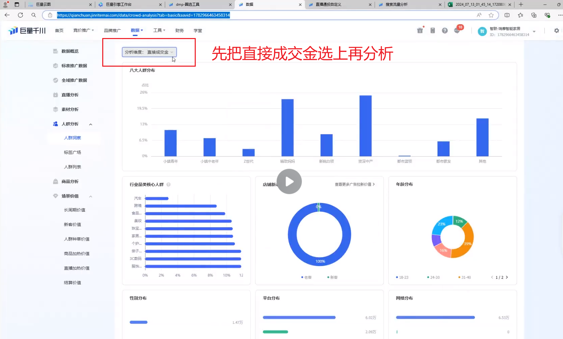The width and height of the screenshot is (563, 339).
Task: Open 查看更多广告拉新价值 link
Action: point(354,184)
